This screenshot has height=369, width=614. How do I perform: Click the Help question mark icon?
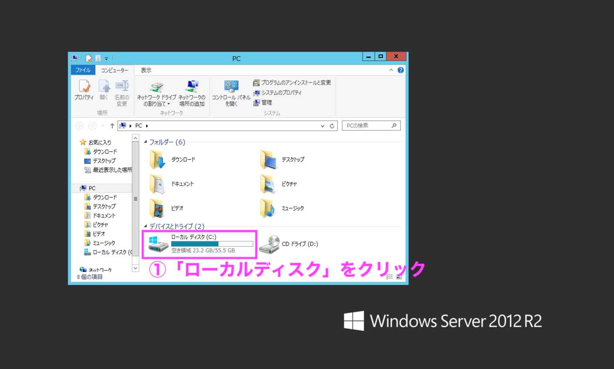(x=401, y=70)
